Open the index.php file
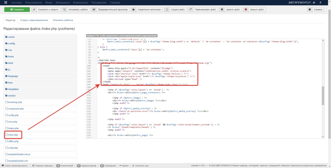331x168 pixels. 13,135
